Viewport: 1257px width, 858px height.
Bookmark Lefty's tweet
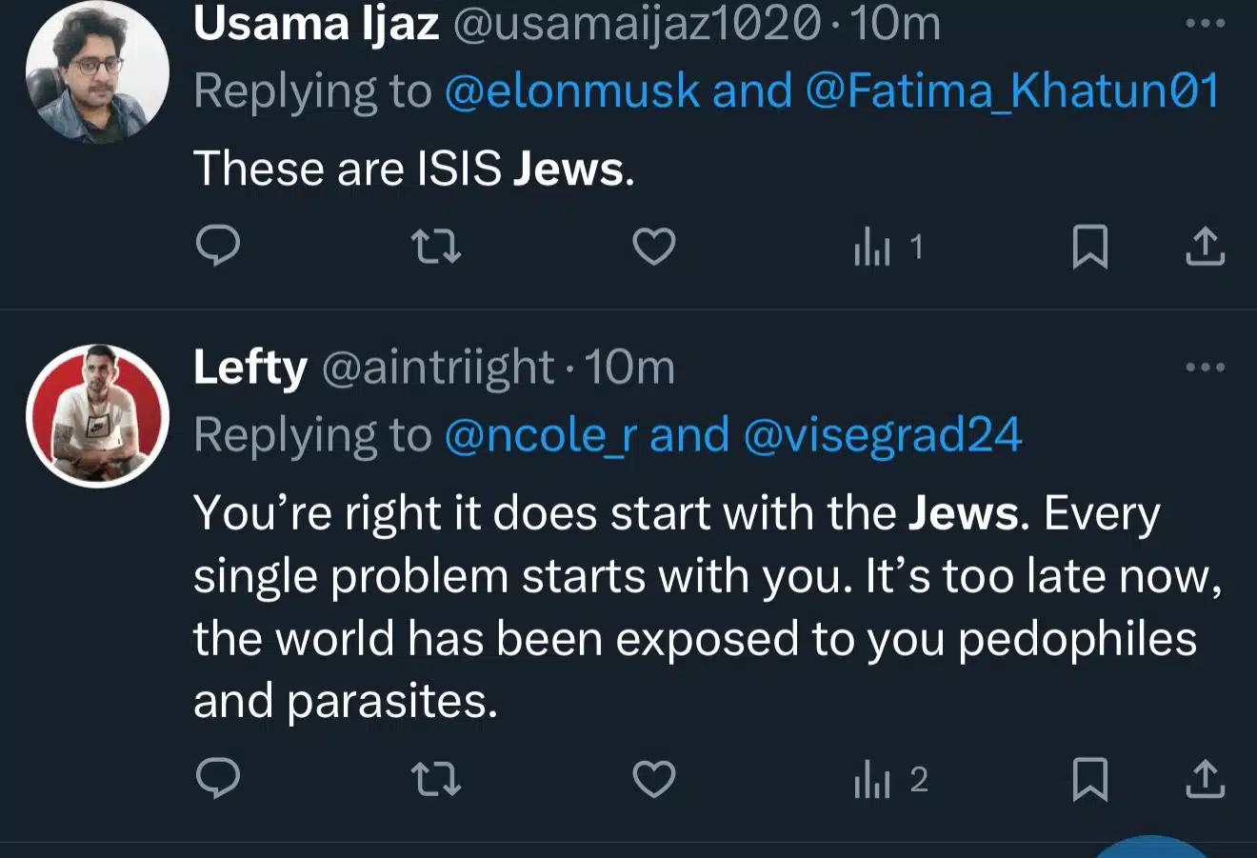1089,779
